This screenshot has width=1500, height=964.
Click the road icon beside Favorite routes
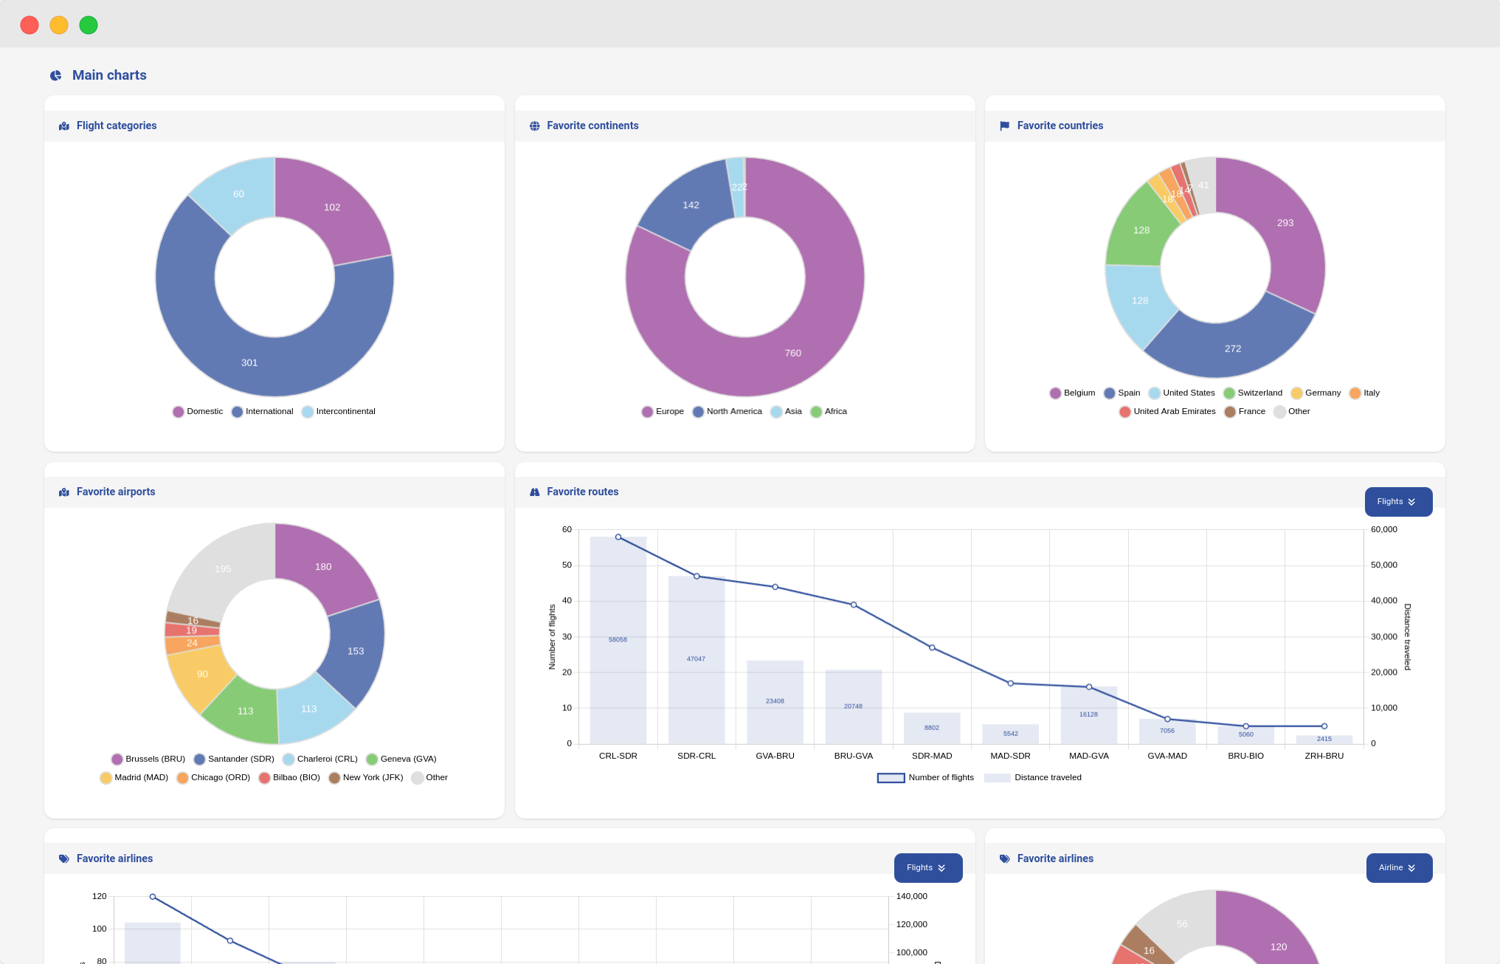click(x=535, y=492)
